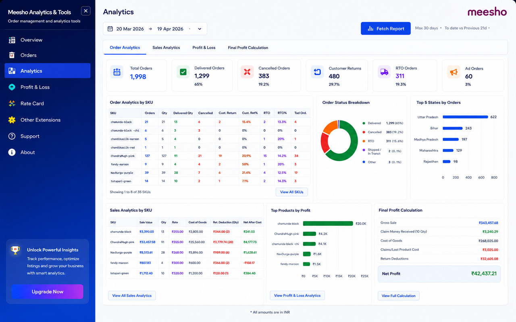Click the Rate Card sparkle icon
516x322 pixels.
click(x=12, y=103)
